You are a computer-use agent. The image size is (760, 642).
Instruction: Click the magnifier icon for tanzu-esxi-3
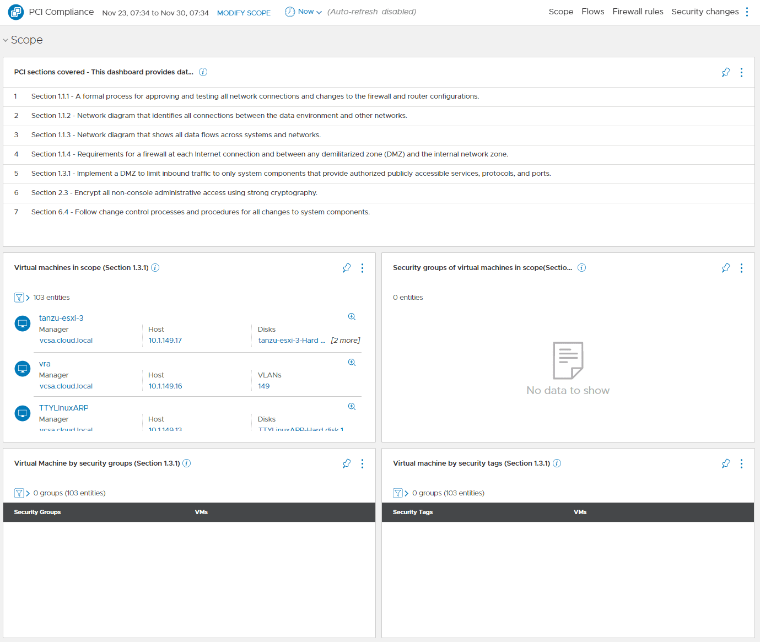(352, 317)
